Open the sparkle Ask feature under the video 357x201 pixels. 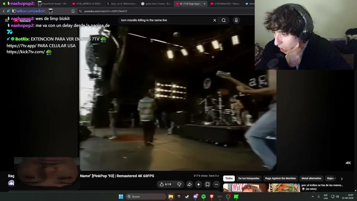[198, 184]
